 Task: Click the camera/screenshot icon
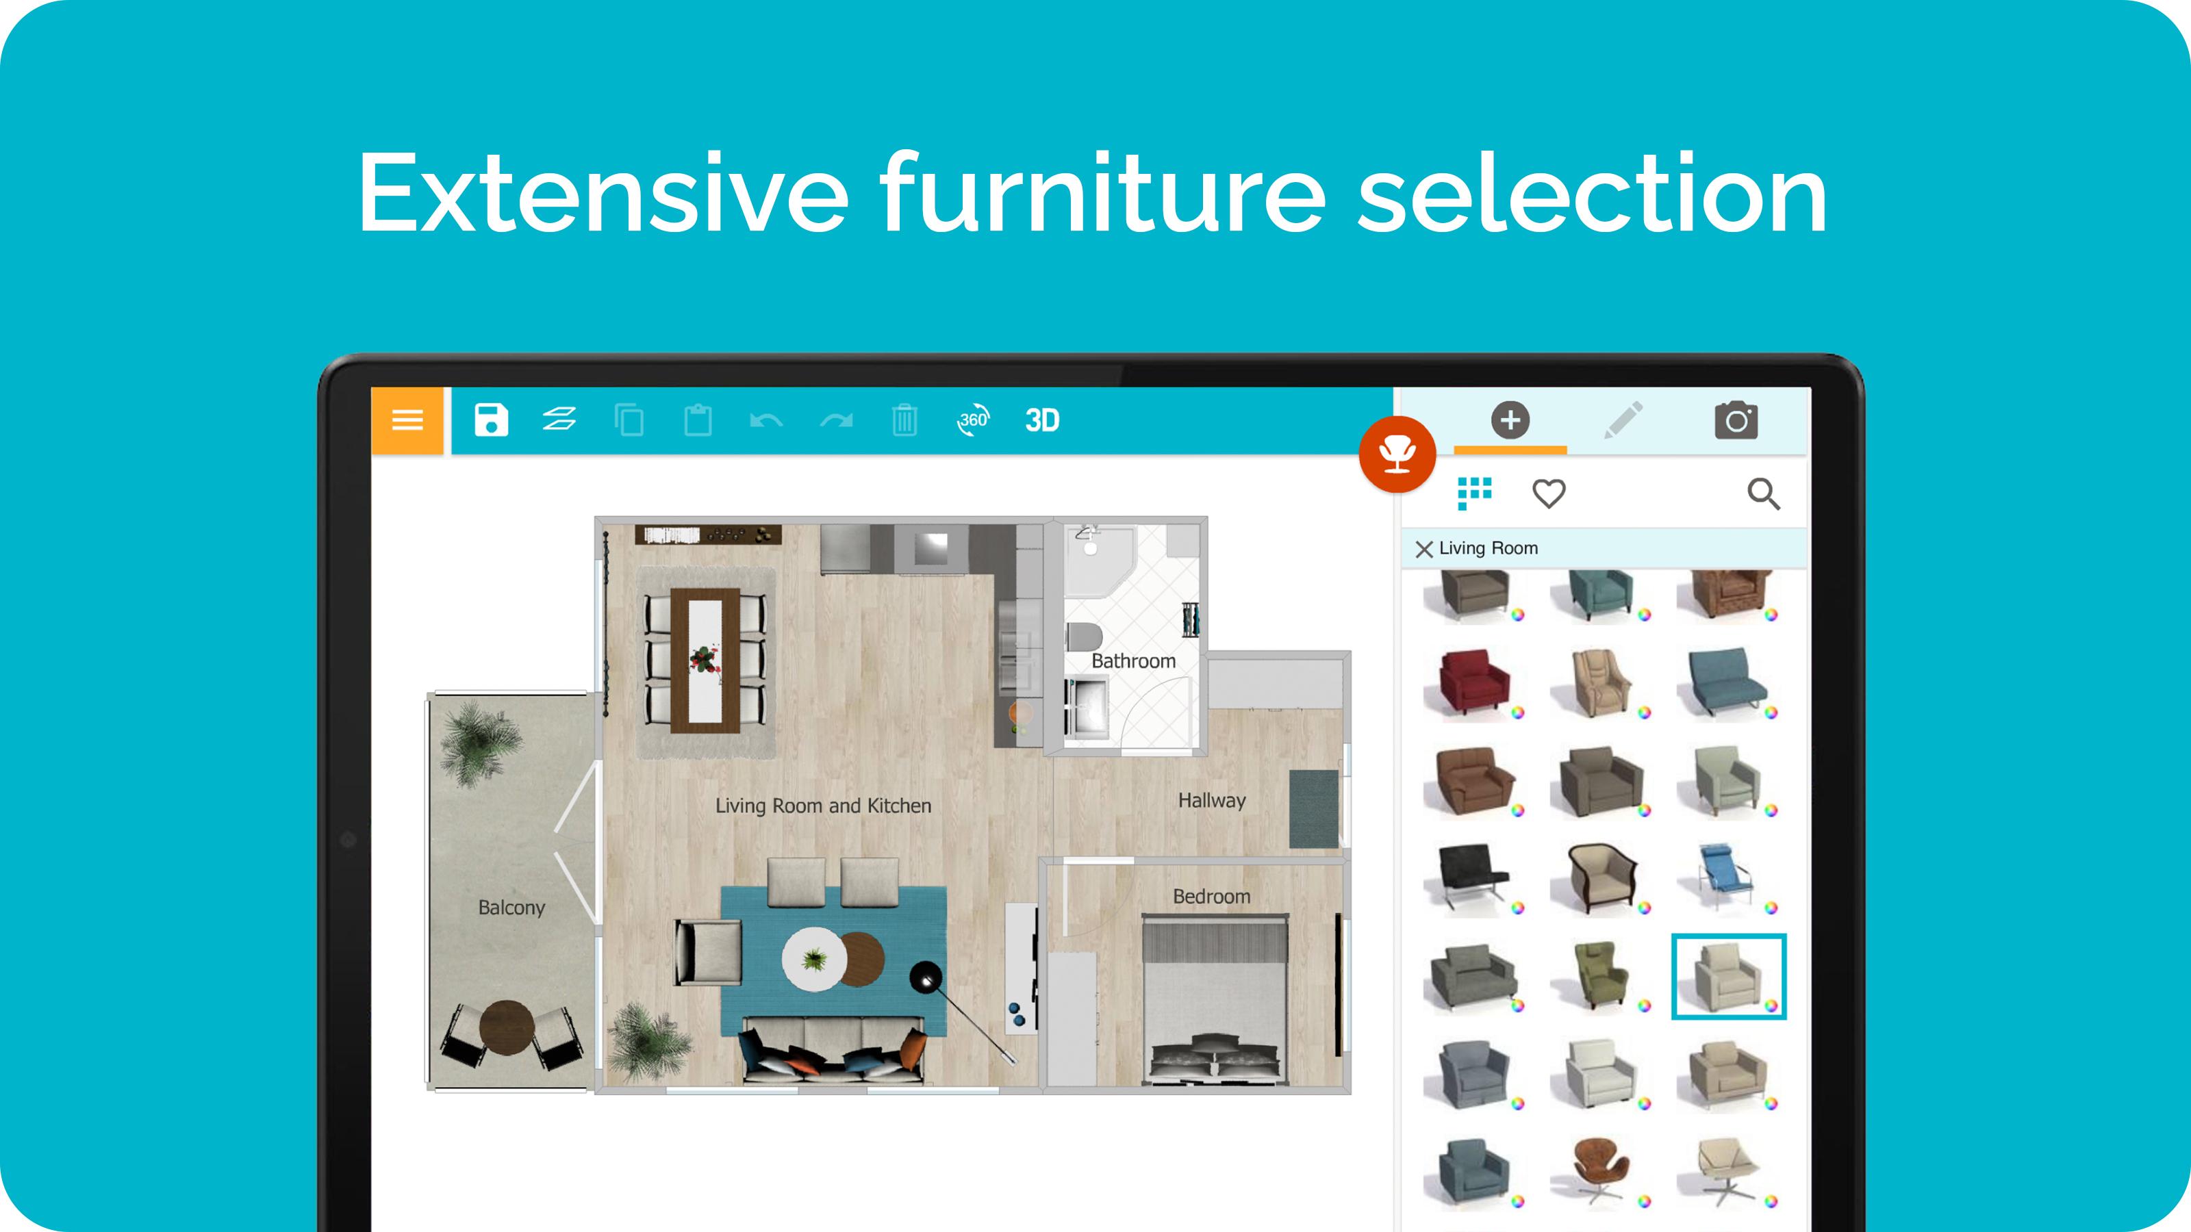(1736, 421)
